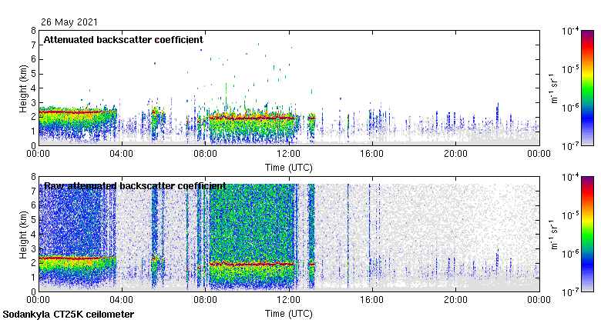Click the 04:00 tick label under the top plot
Viewport: 601px width, 323px height.
point(122,154)
